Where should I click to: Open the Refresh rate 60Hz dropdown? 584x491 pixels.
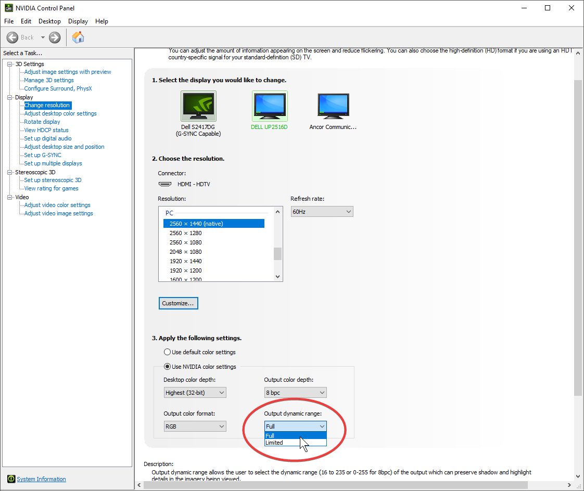tap(322, 212)
